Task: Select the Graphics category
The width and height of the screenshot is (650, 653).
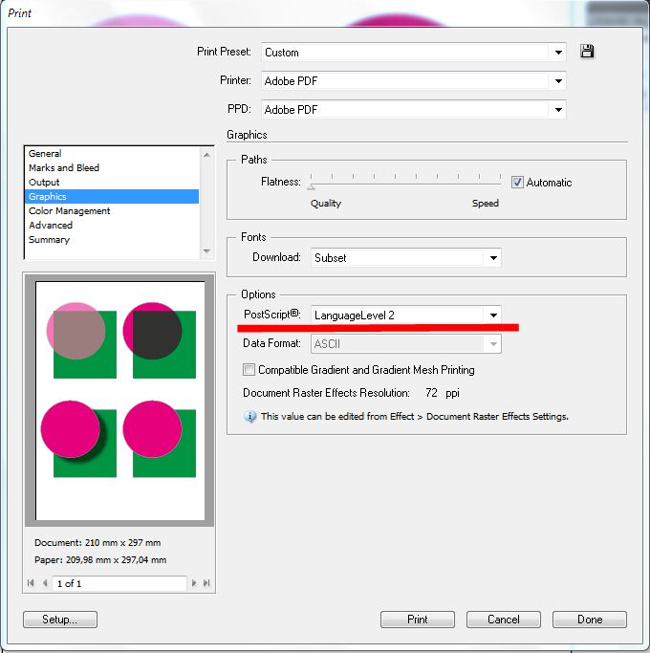Action: tap(112, 197)
